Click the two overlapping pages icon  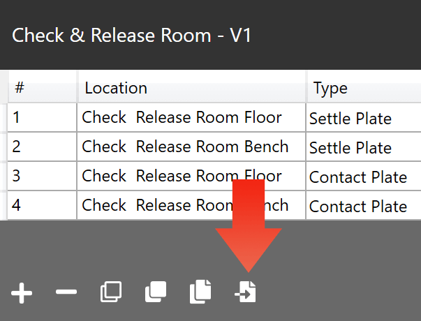point(200,292)
